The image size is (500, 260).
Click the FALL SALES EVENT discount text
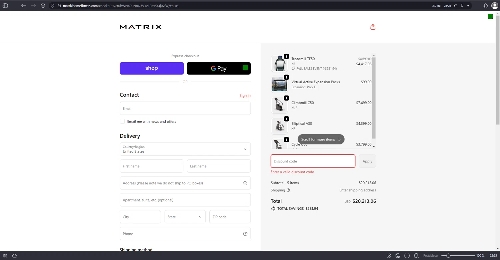(316, 69)
